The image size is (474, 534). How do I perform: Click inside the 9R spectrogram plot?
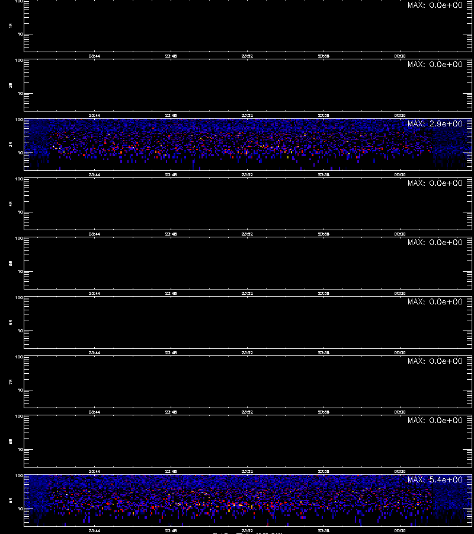248,500
